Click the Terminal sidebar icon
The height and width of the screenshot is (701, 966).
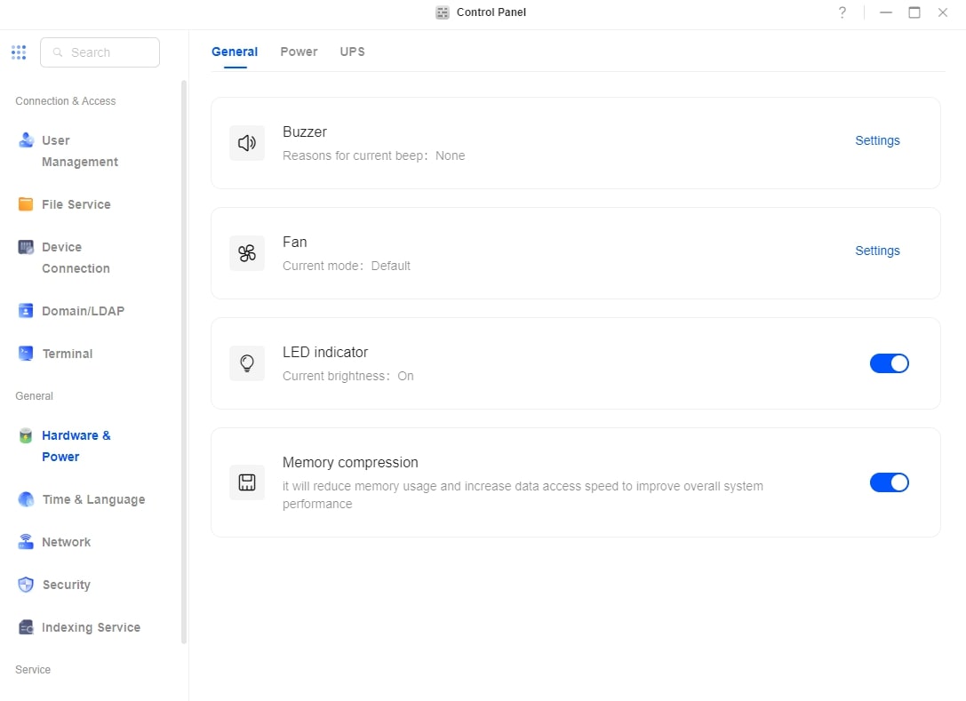point(26,354)
